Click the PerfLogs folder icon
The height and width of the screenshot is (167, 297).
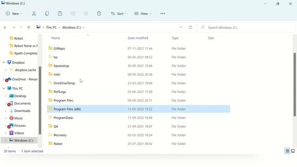50,91
